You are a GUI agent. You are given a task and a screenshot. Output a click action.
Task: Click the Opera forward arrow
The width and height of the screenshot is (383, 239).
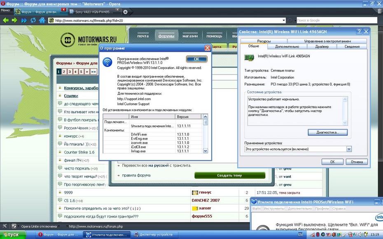pyautogui.click(x=14, y=20)
